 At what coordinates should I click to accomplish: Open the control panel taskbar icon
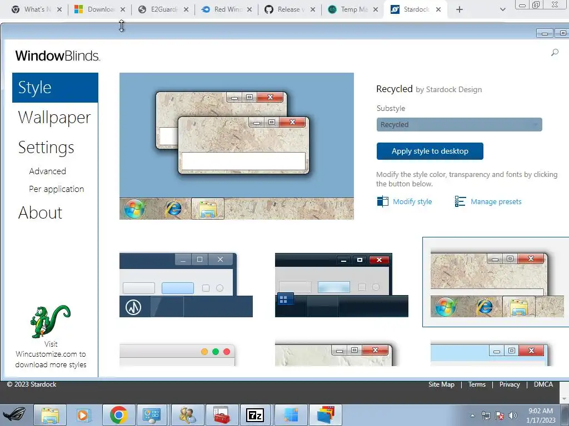click(x=152, y=415)
